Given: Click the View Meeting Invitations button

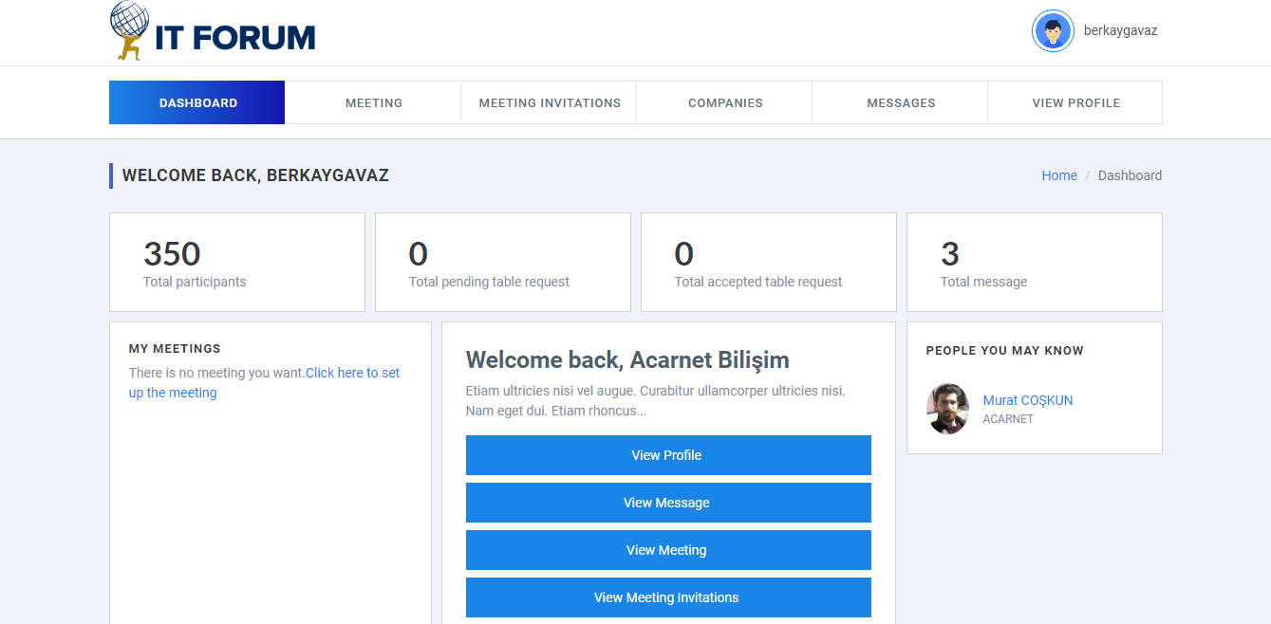Looking at the screenshot, I should [667, 597].
